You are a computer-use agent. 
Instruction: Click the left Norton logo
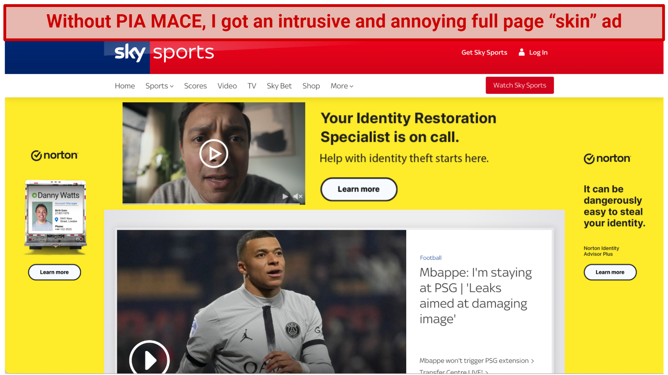click(55, 155)
